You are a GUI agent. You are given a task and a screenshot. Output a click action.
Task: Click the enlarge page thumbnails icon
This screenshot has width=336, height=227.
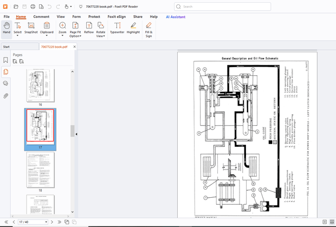tap(15, 61)
